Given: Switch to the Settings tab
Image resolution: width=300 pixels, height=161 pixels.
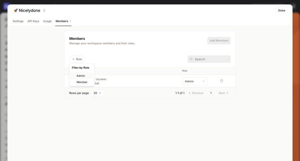Looking at the screenshot, I should (x=18, y=21).
